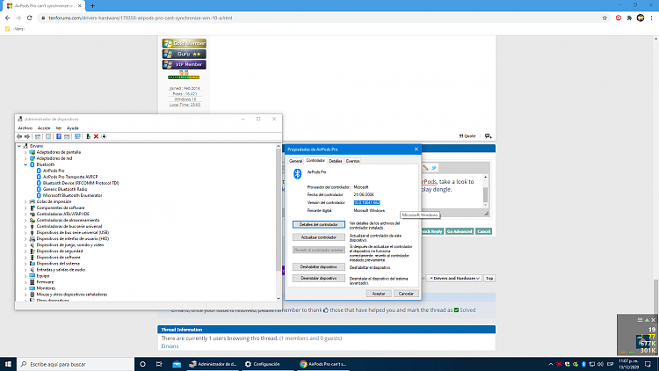Click Twitter bird icon in reply editor
This screenshot has height=371, width=659.
point(434,167)
